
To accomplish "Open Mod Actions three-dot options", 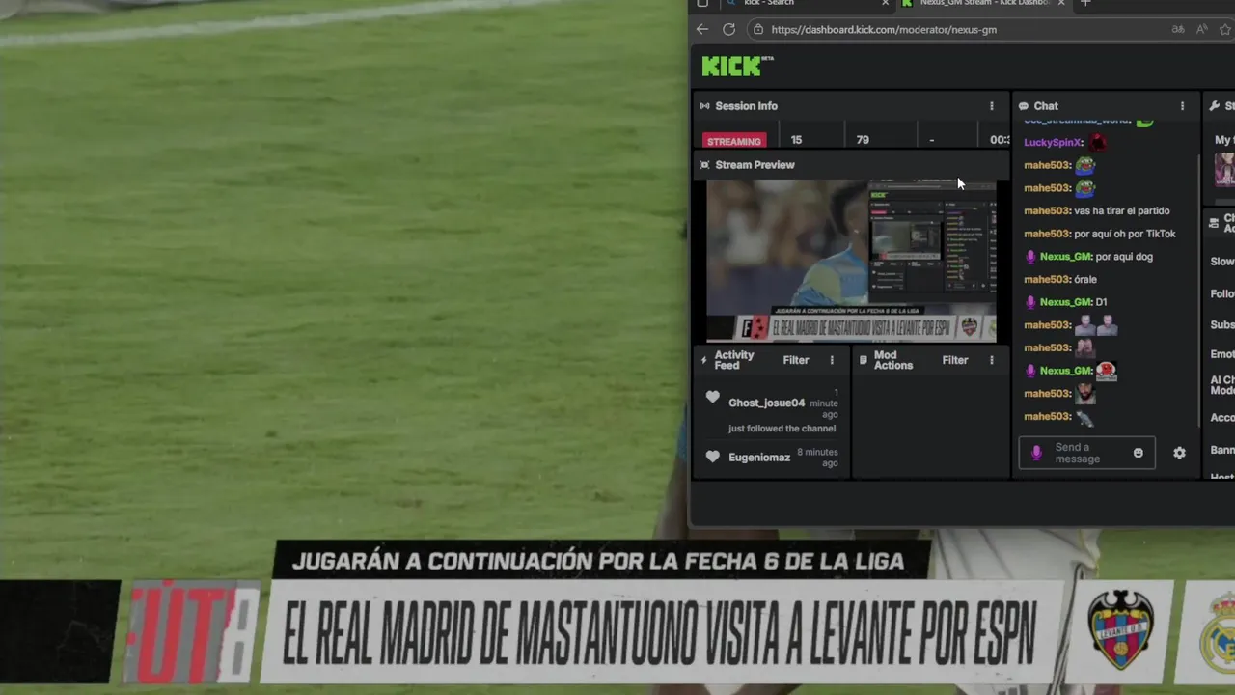I will [x=991, y=360].
